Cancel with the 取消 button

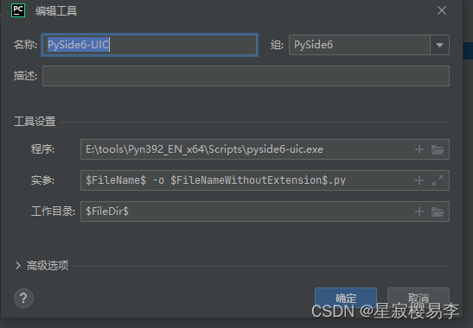[x=419, y=298]
